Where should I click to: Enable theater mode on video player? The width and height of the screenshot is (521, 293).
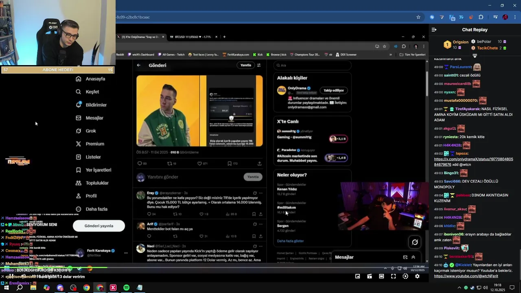381,276
